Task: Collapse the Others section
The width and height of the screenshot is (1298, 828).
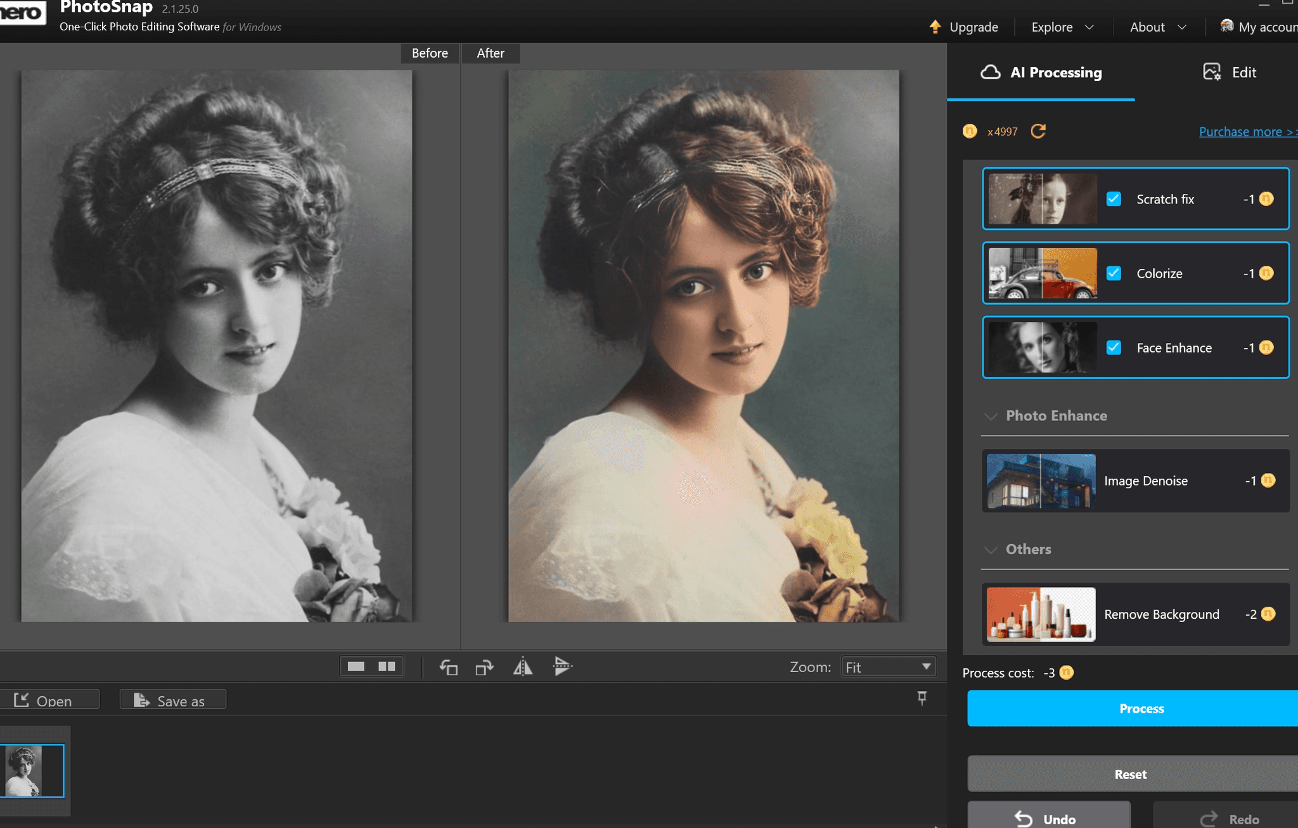Action: [x=991, y=550]
